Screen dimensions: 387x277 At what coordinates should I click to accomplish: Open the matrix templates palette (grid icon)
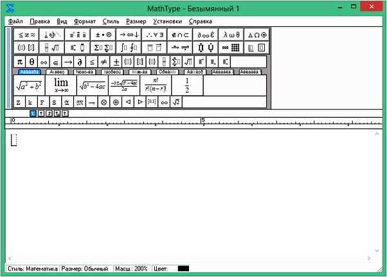point(231,48)
